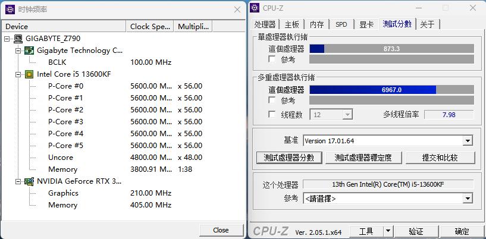Screen dimensions: 486x239
Task: Click the Ver. 2.05.1.x64 version text
Action: 318,232
